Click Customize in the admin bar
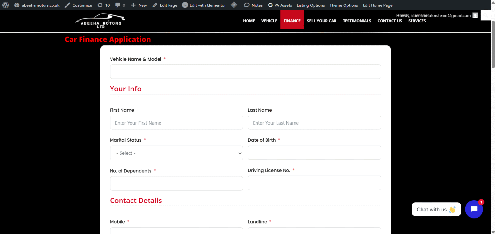 (78, 5)
